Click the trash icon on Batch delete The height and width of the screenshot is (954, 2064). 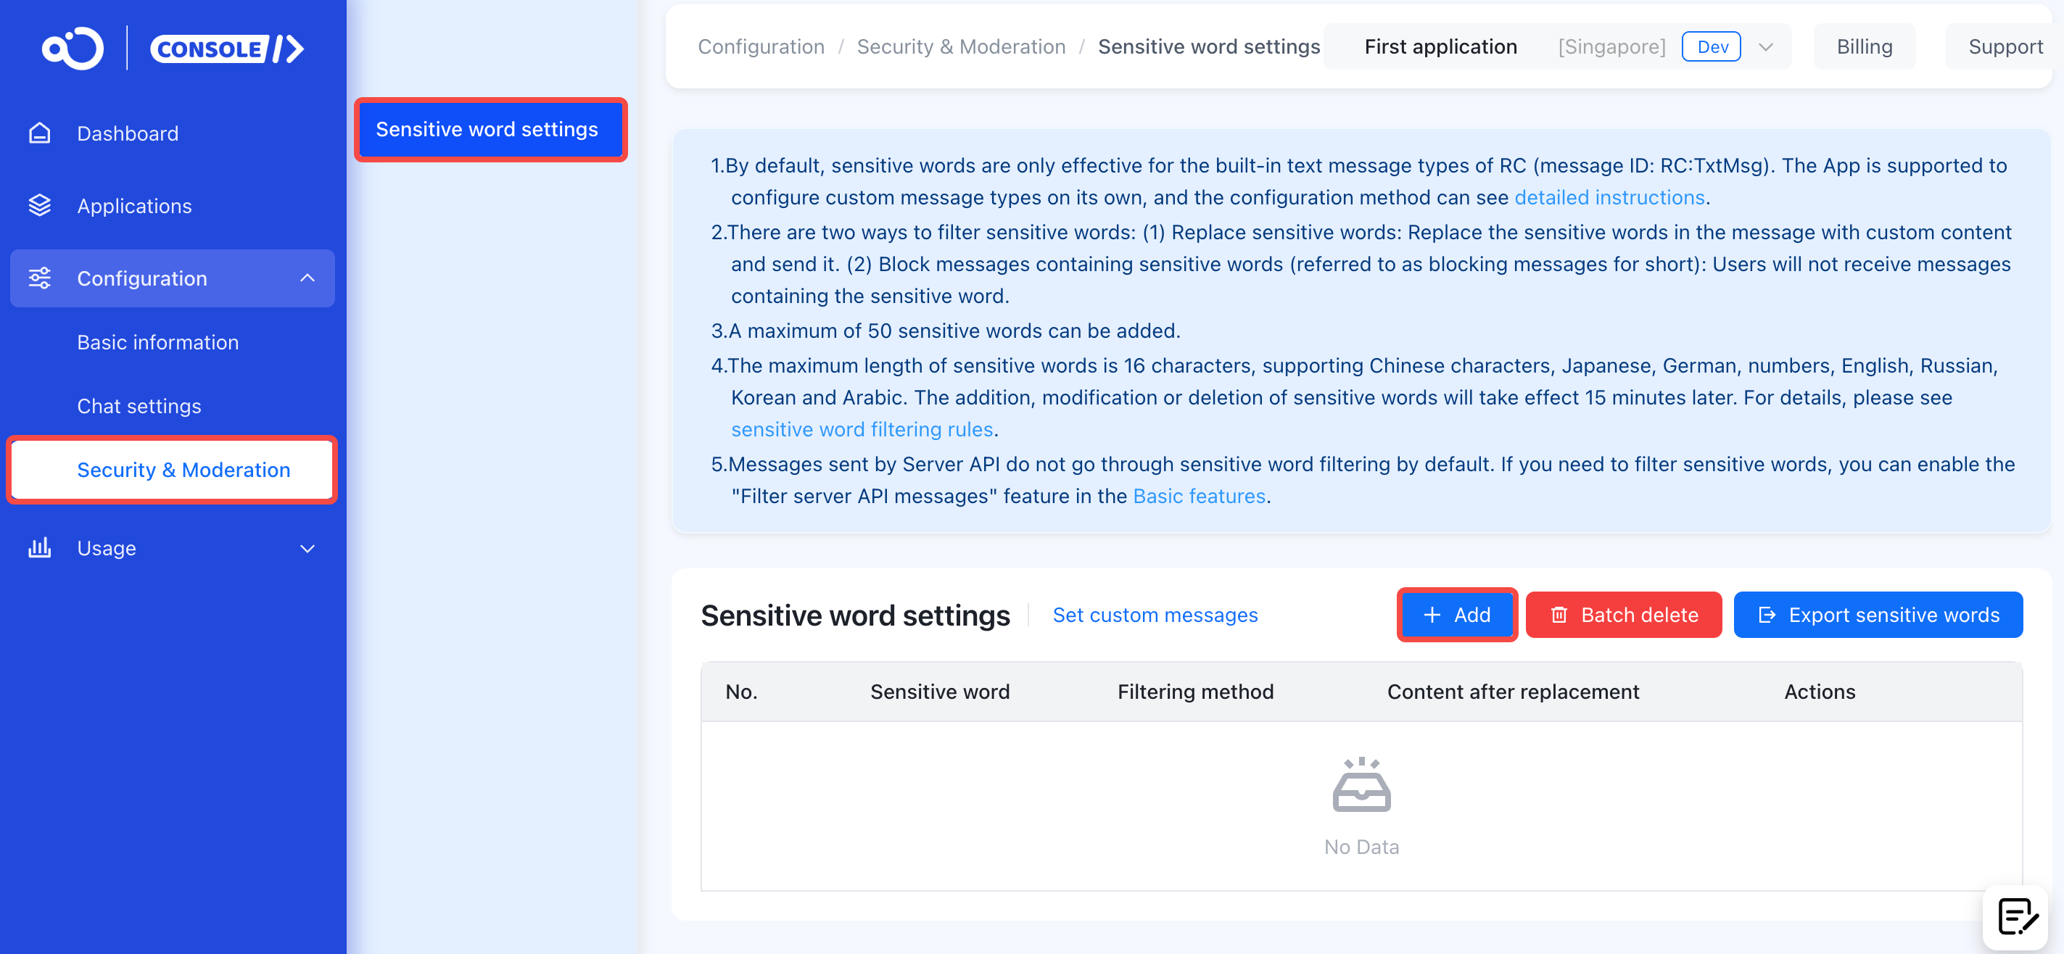click(x=1559, y=615)
